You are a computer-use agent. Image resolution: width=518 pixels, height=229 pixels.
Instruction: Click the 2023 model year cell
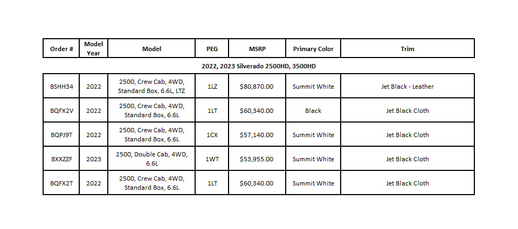[93, 159]
